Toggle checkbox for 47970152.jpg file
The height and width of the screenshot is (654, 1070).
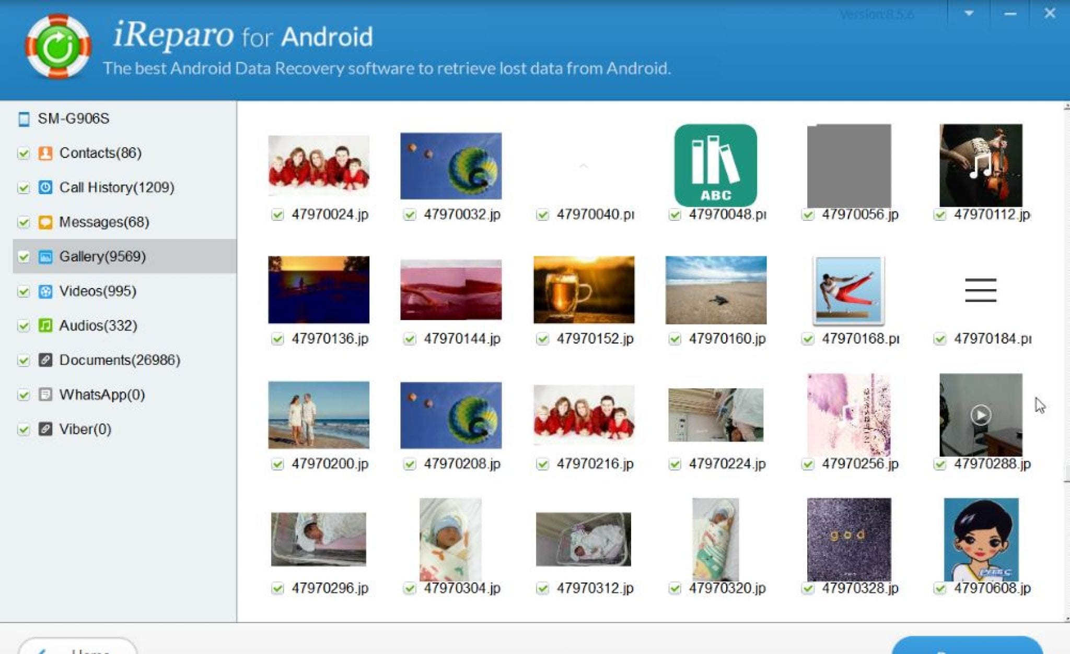(543, 339)
